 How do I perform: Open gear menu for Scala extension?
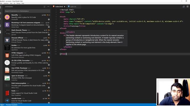pos(49,95)
